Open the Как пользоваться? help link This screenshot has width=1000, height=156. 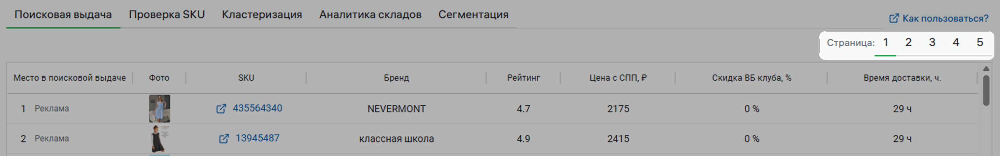[x=945, y=18]
